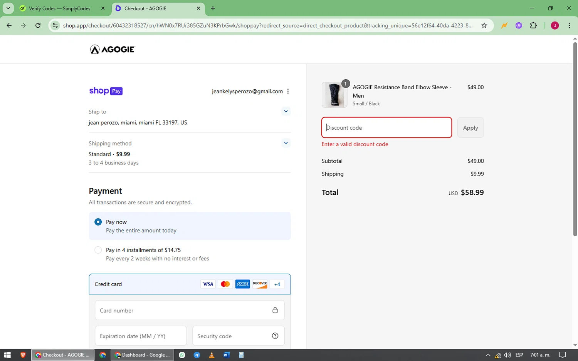Click the purple round extension icon
The image size is (578, 361).
tap(519, 25)
